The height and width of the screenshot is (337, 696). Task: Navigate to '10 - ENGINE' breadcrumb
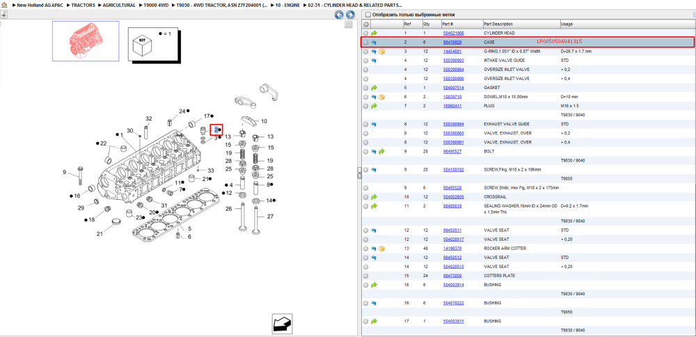(x=287, y=5)
